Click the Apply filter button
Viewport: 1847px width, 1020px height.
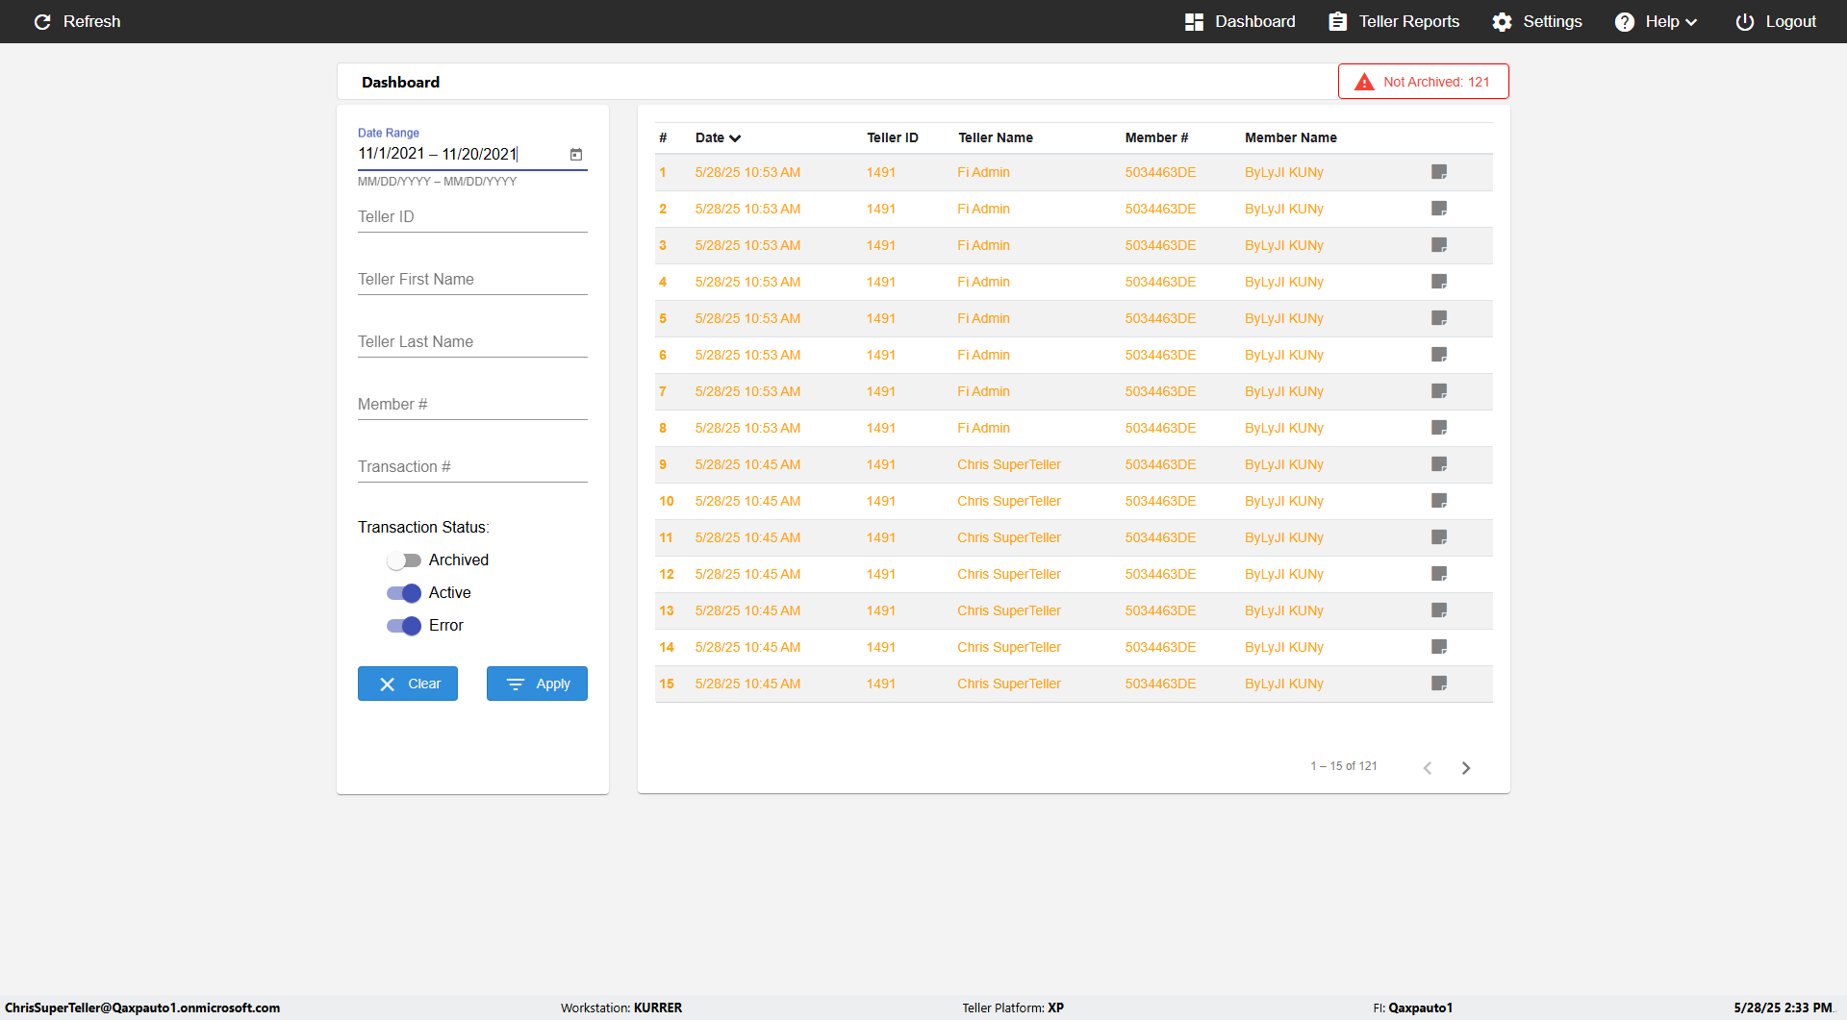(x=537, y=684)
